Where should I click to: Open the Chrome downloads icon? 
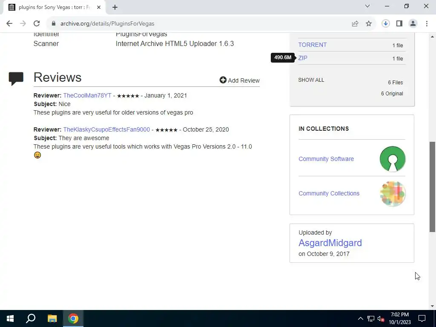(385, 24)
